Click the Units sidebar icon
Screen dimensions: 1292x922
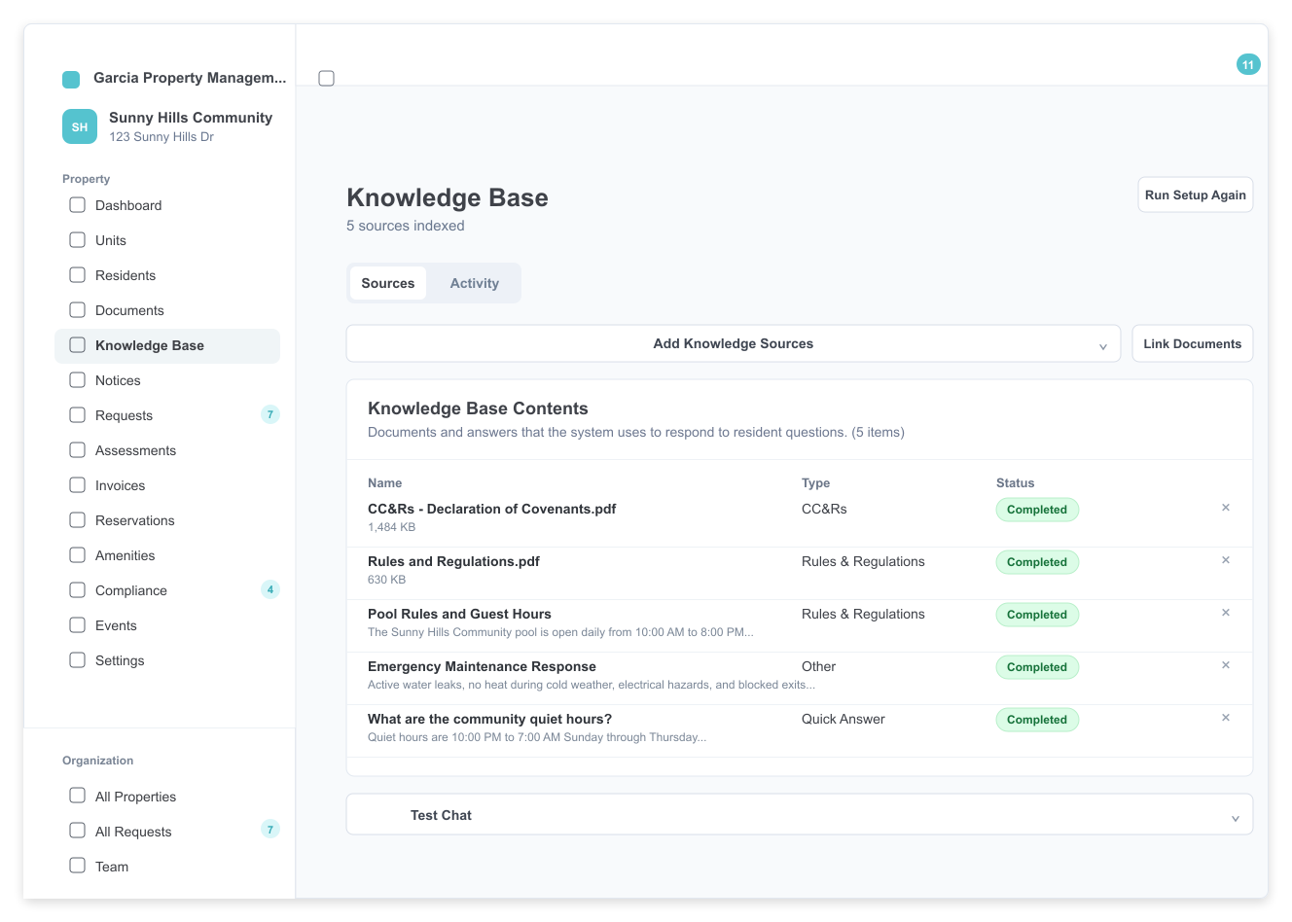[78, 240]
